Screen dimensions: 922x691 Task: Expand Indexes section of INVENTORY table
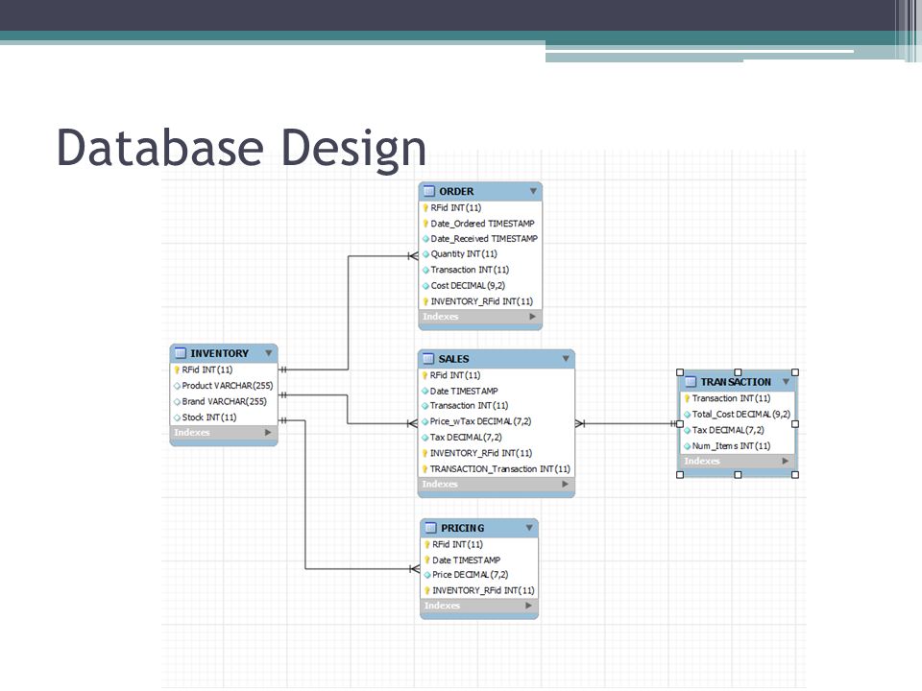point(268,433)
